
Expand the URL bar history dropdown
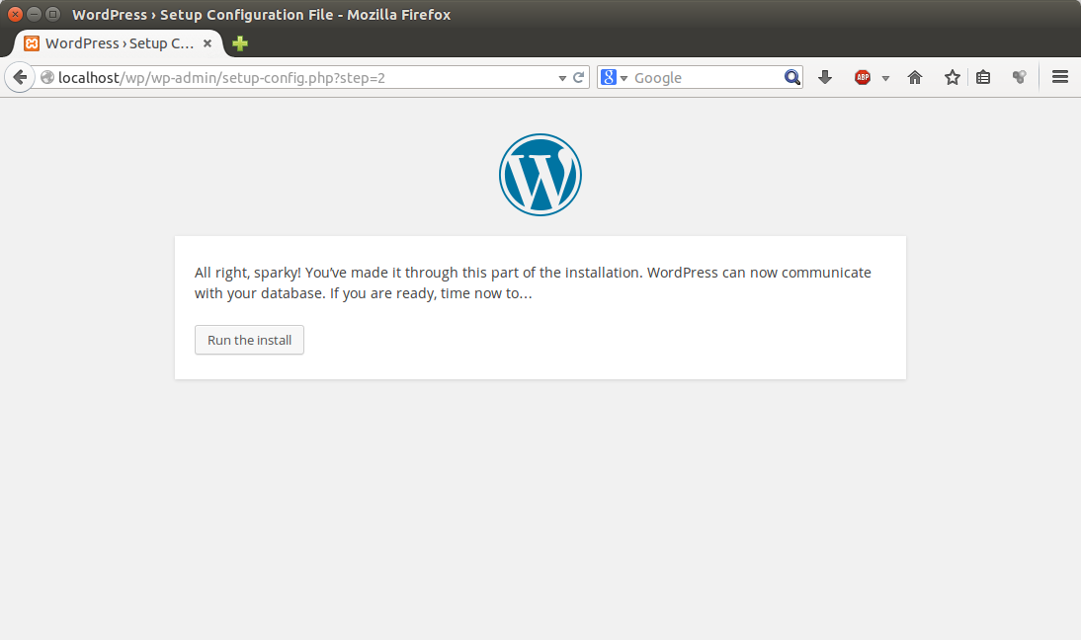point(562,77)
